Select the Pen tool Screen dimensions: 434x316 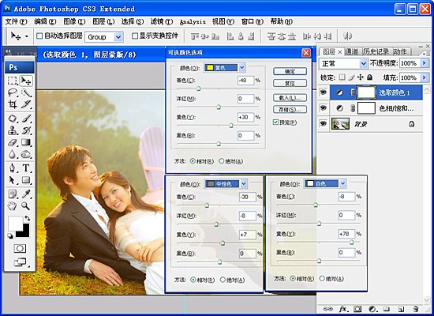tap(13, 167)
